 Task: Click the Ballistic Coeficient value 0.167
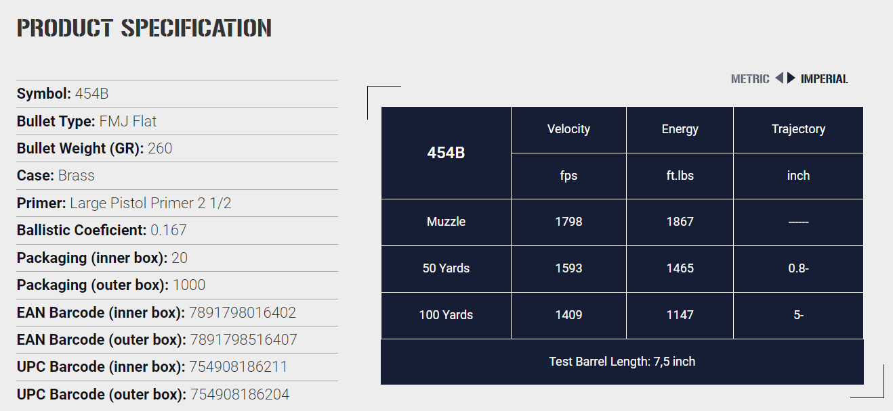coord(169,231)
